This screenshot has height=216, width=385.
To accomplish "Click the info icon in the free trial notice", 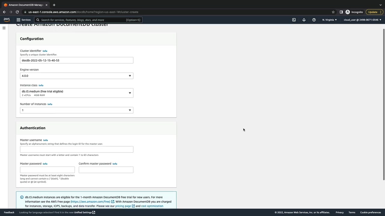I will [22, 197].
